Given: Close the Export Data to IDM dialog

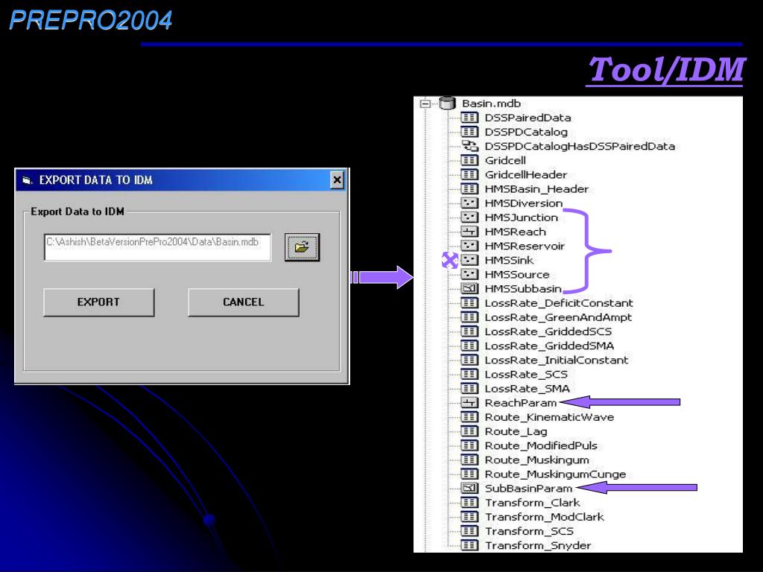Looking at the screenshot, I should coord(337,180).
